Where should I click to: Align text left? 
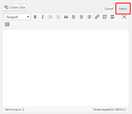74,17
